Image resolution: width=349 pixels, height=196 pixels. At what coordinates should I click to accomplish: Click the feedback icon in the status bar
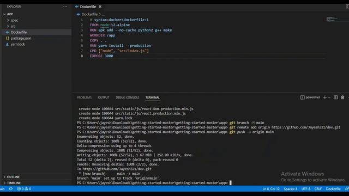[x=347, y=189]
